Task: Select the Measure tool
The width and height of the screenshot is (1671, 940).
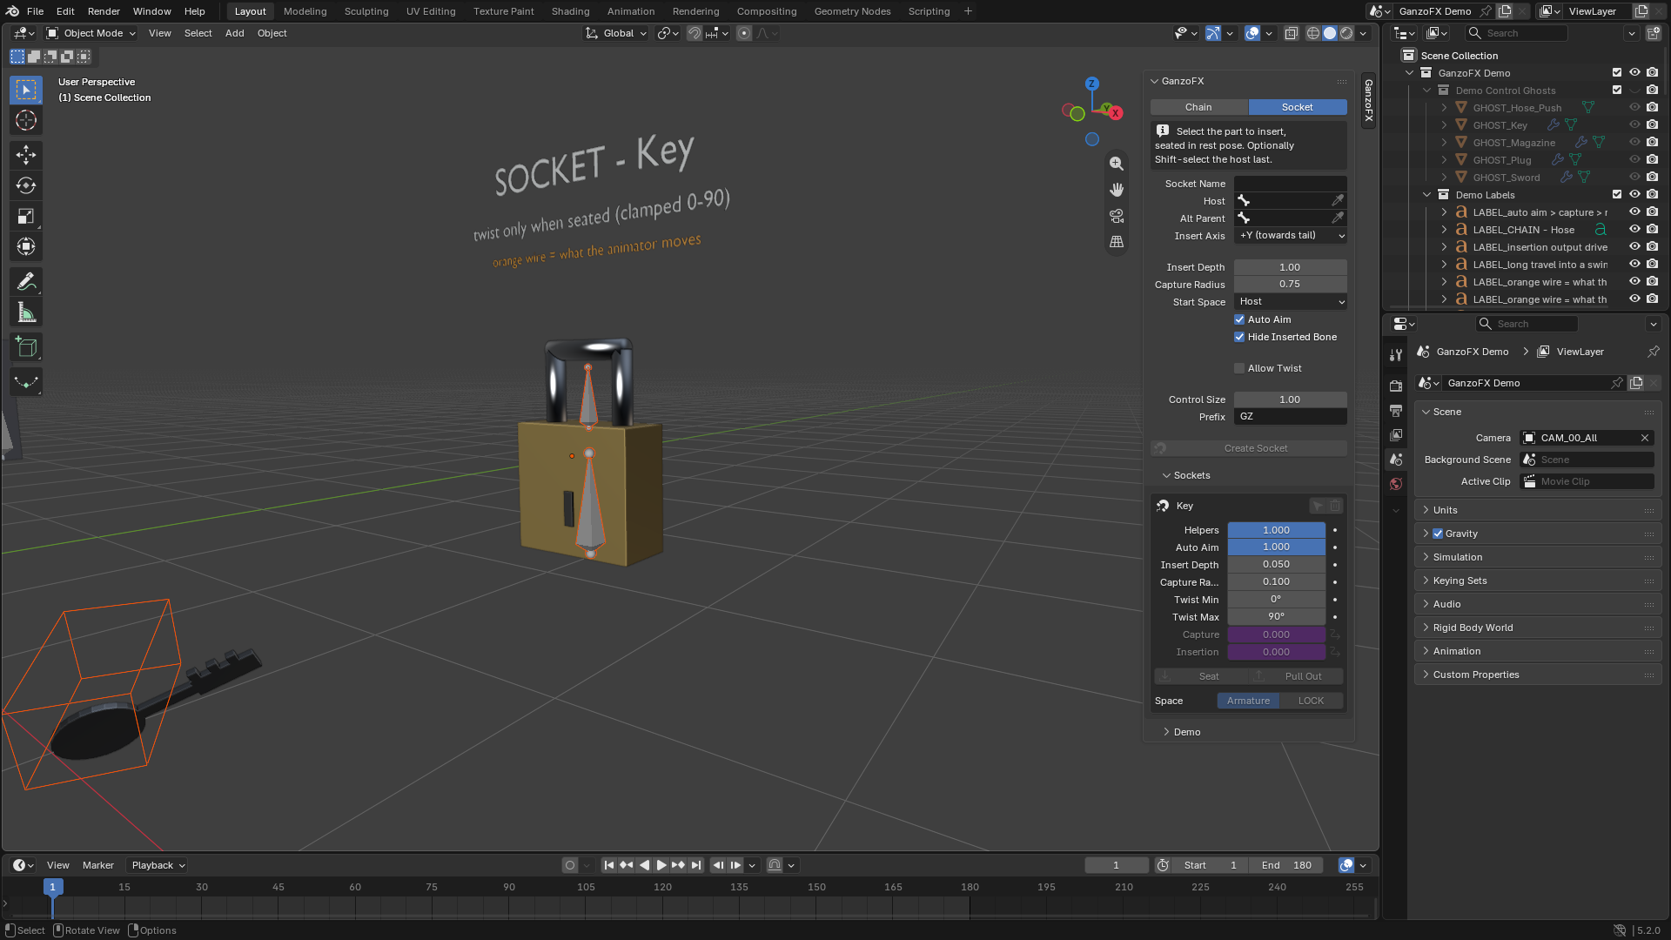Action: coord(26,312)
